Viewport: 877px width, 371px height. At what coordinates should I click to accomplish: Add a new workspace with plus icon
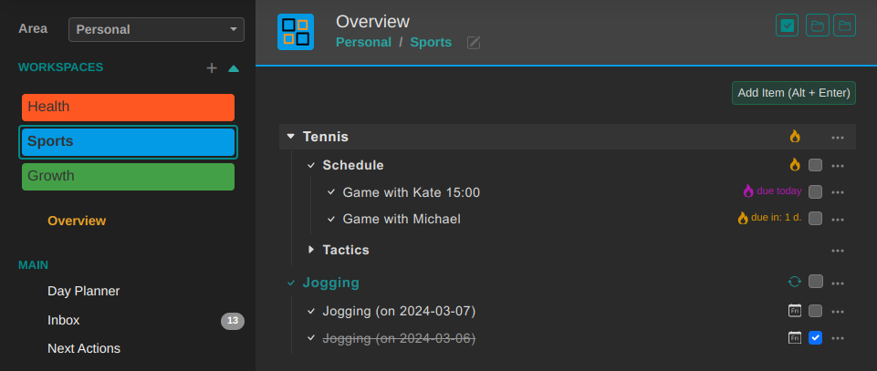(212, 68)
